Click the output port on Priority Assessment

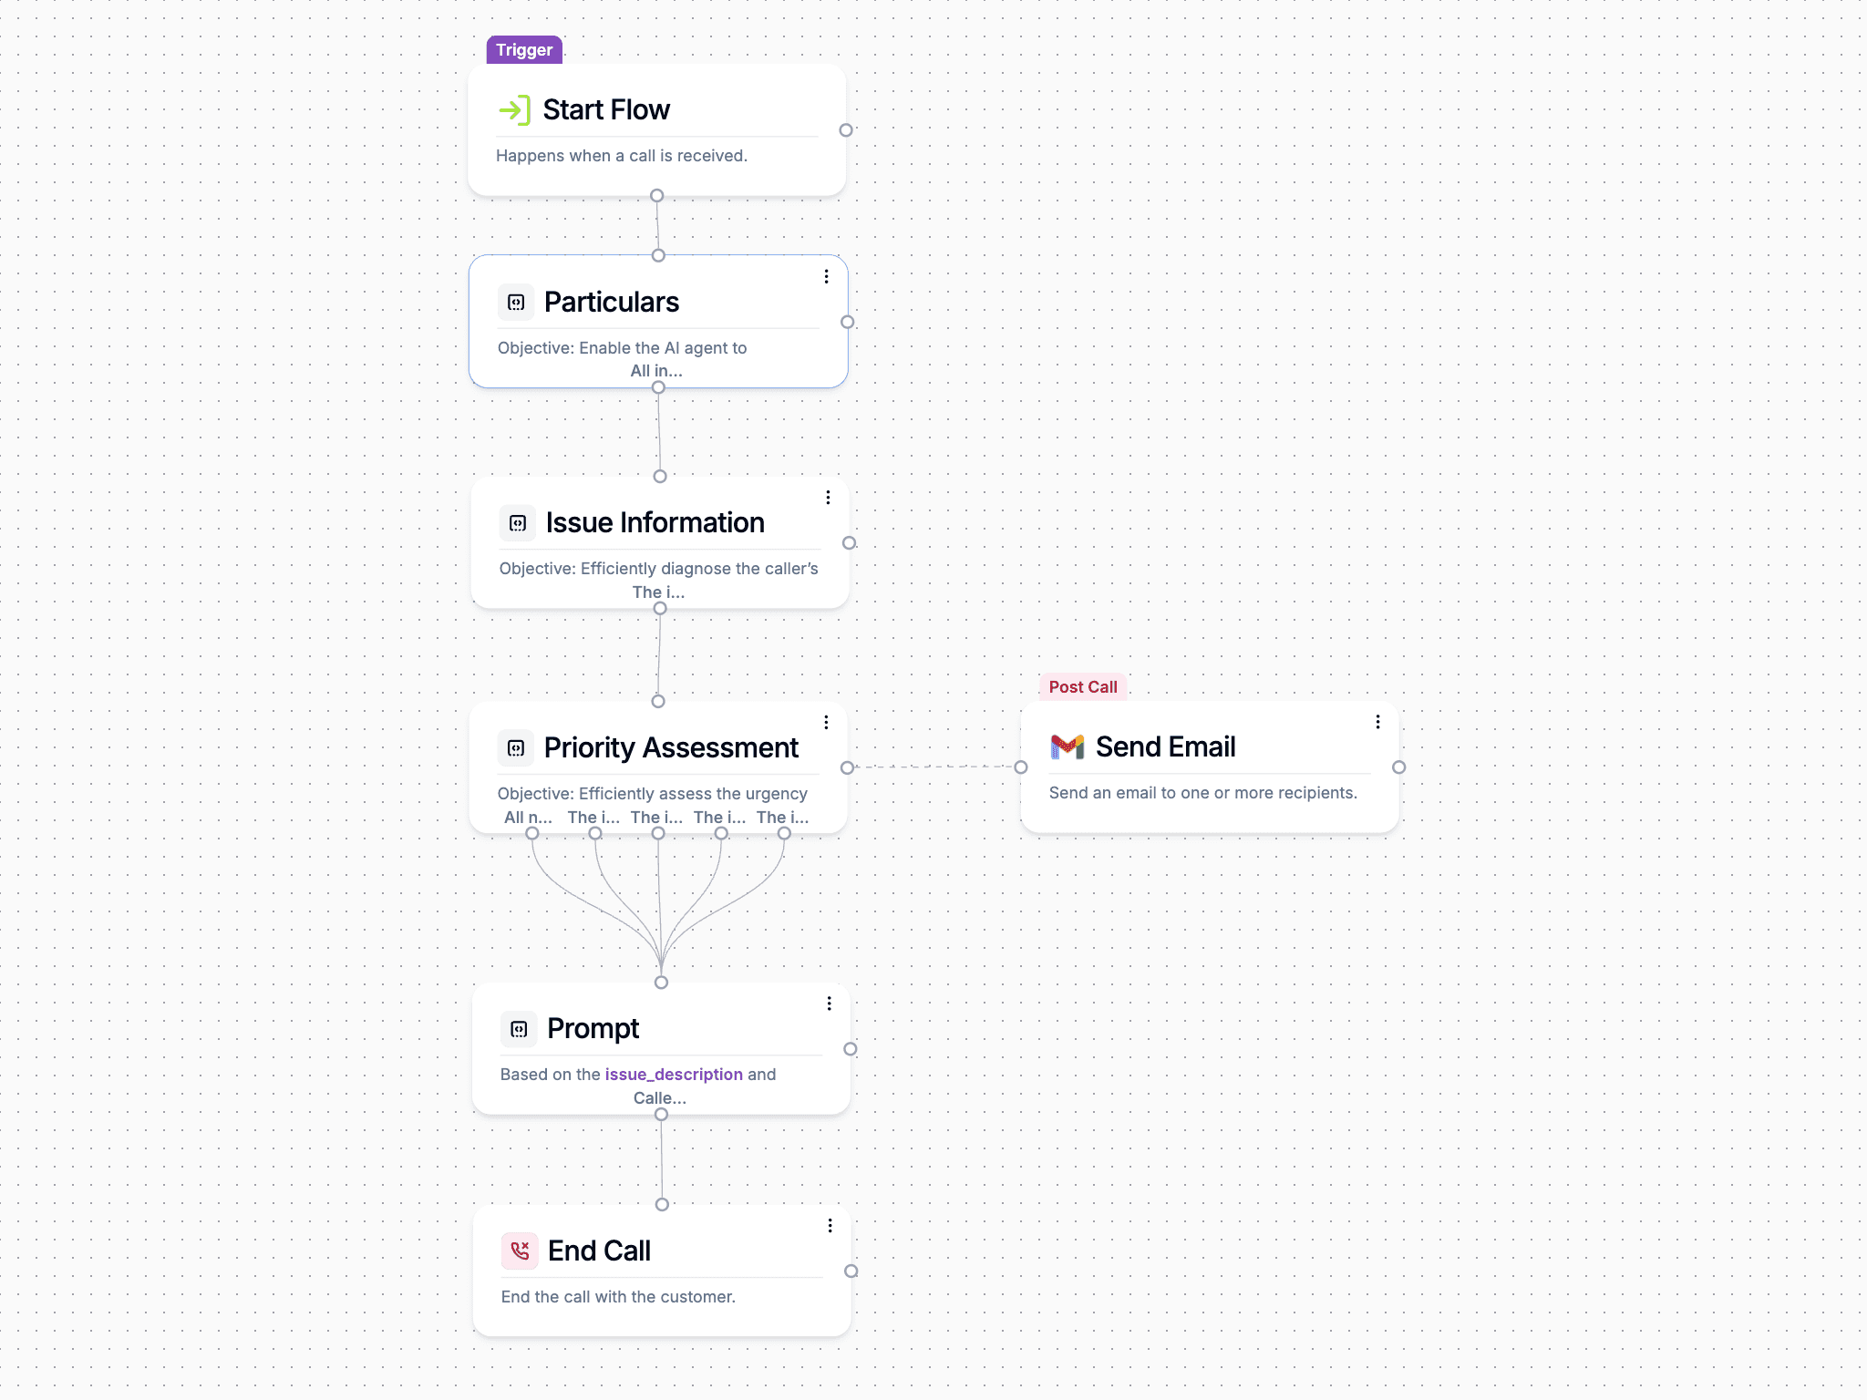click(847, 767)
